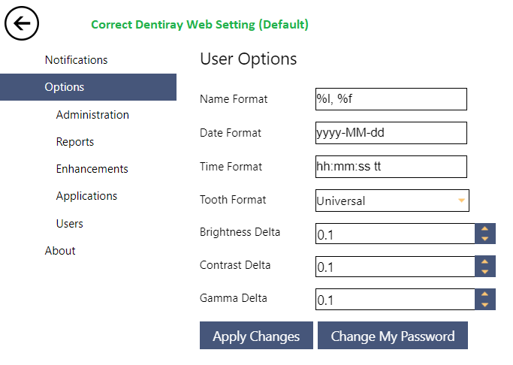Screen dimensions: 513x365
Task: Decrease Brightness Delta with down arrow
Action: tap(485, 239)
